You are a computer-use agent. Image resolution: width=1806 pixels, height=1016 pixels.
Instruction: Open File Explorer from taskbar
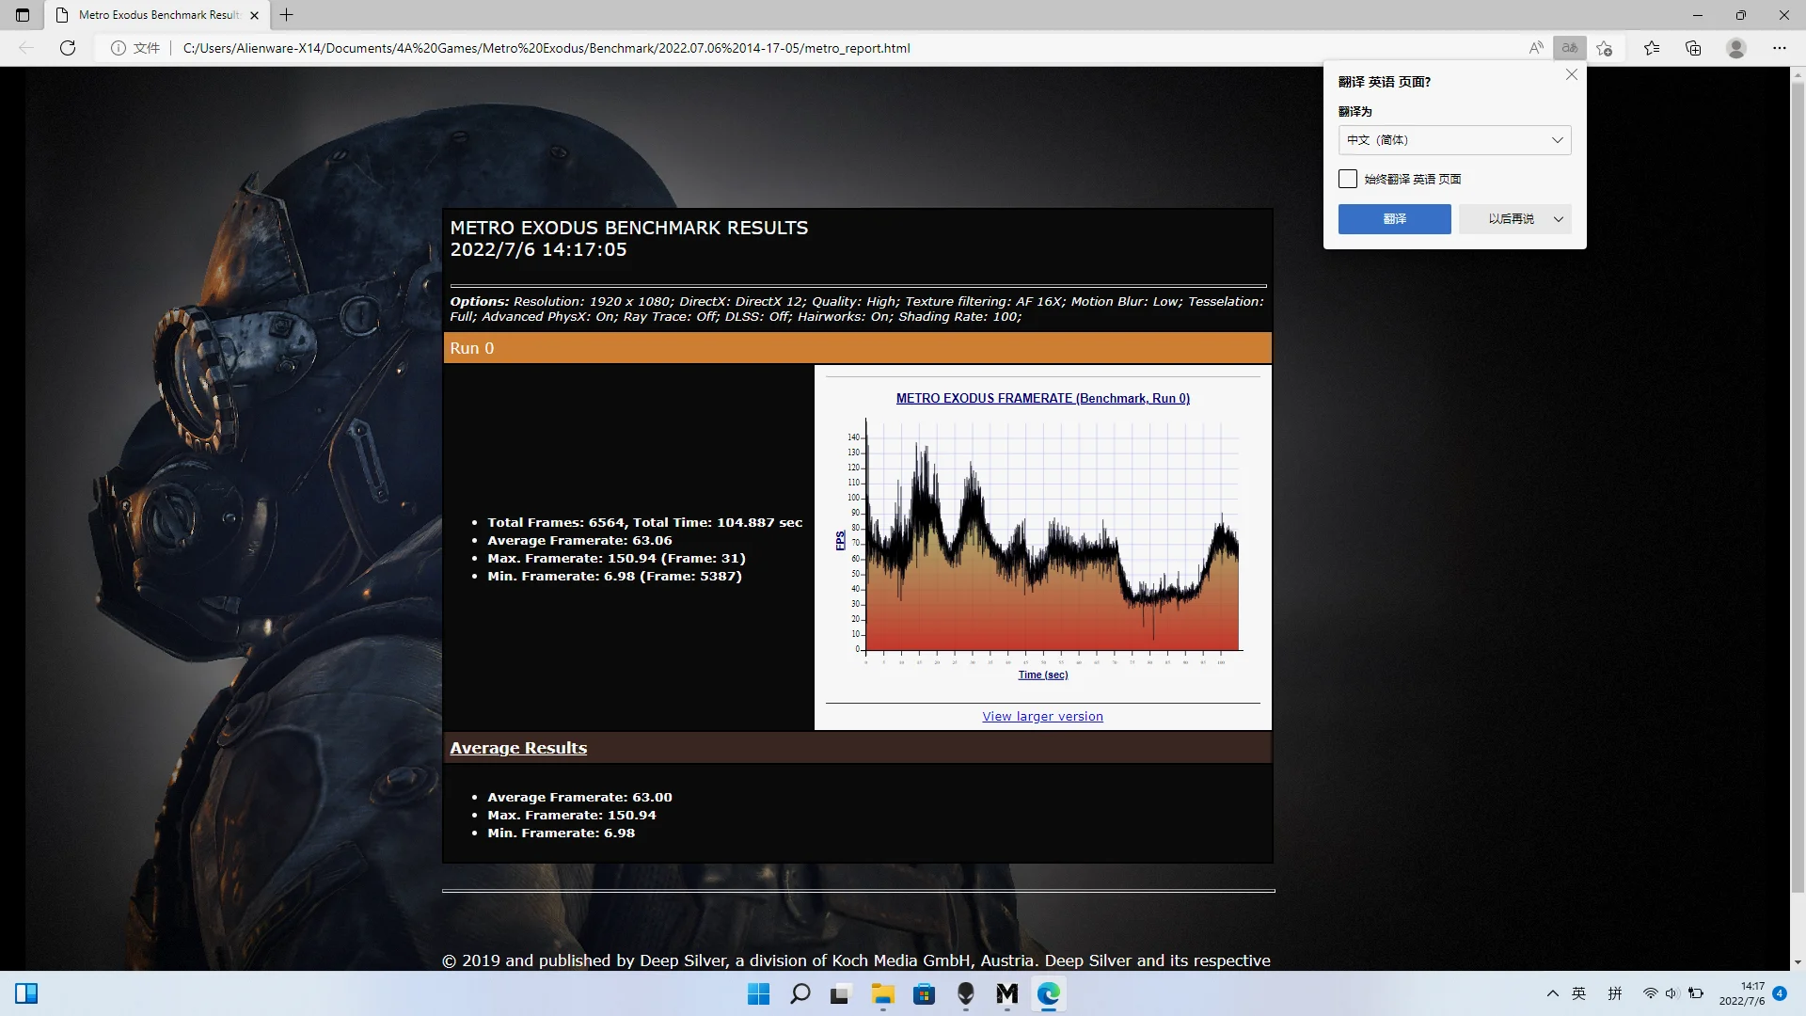[x=882, y=993]
